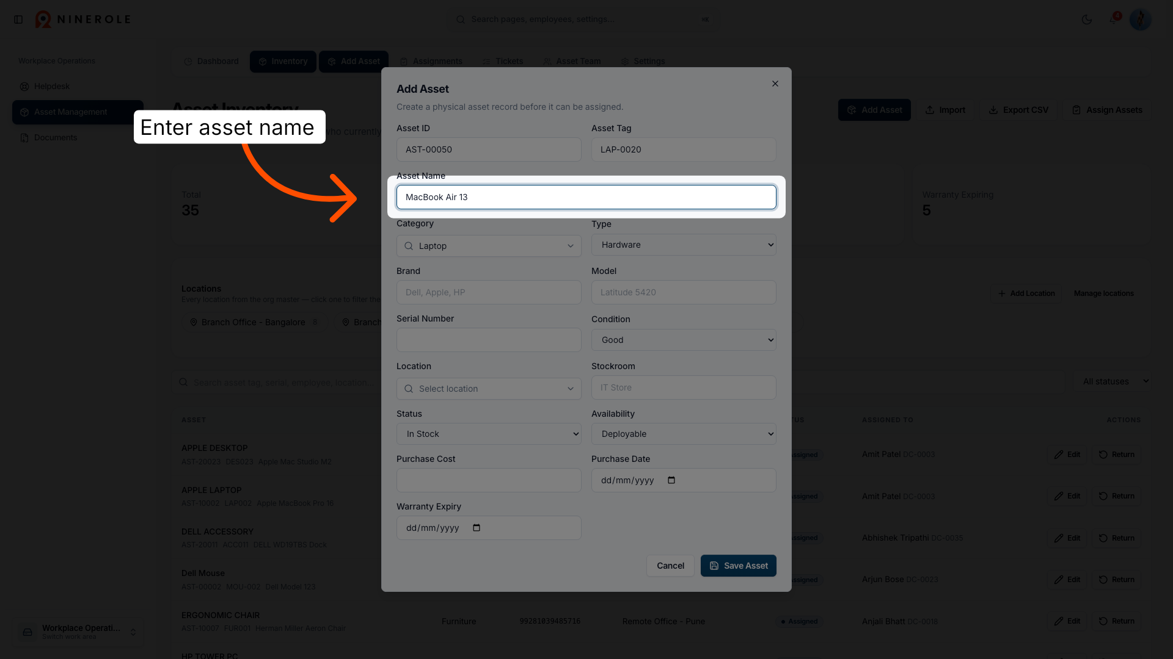Focus the Brand input field
The height and width of the screenshot is (659, 1173).
pyautogui.click(x=489, y=292)
